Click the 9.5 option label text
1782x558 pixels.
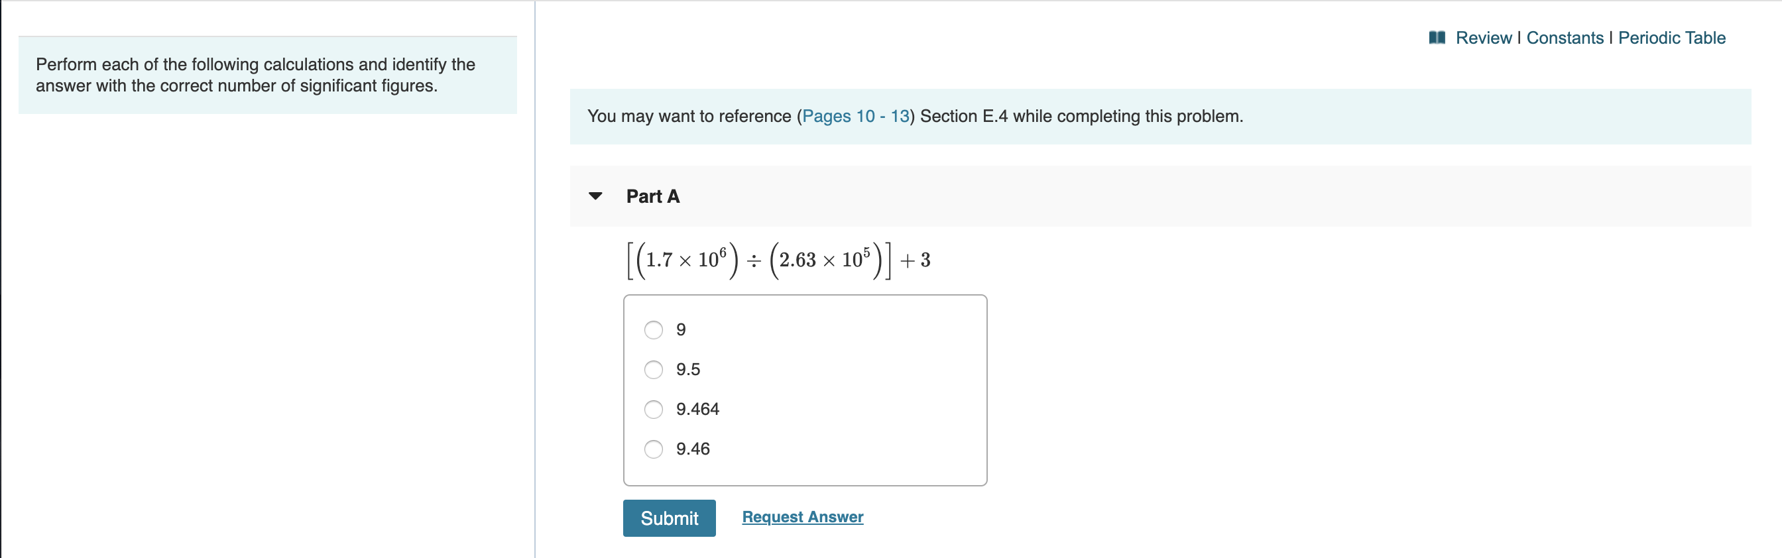pos(687,369)
